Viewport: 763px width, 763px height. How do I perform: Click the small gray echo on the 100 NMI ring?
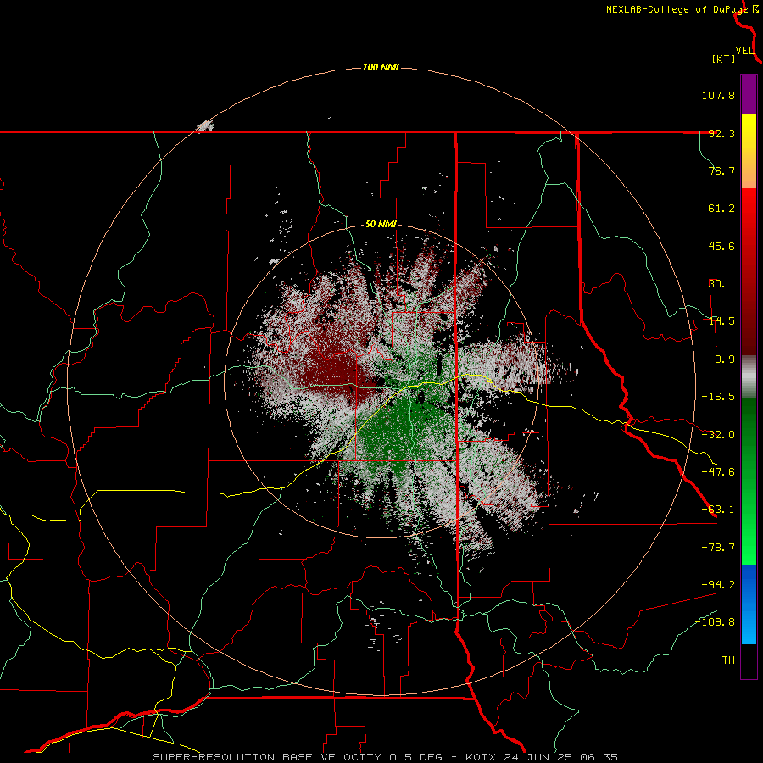tap(205, 125)
